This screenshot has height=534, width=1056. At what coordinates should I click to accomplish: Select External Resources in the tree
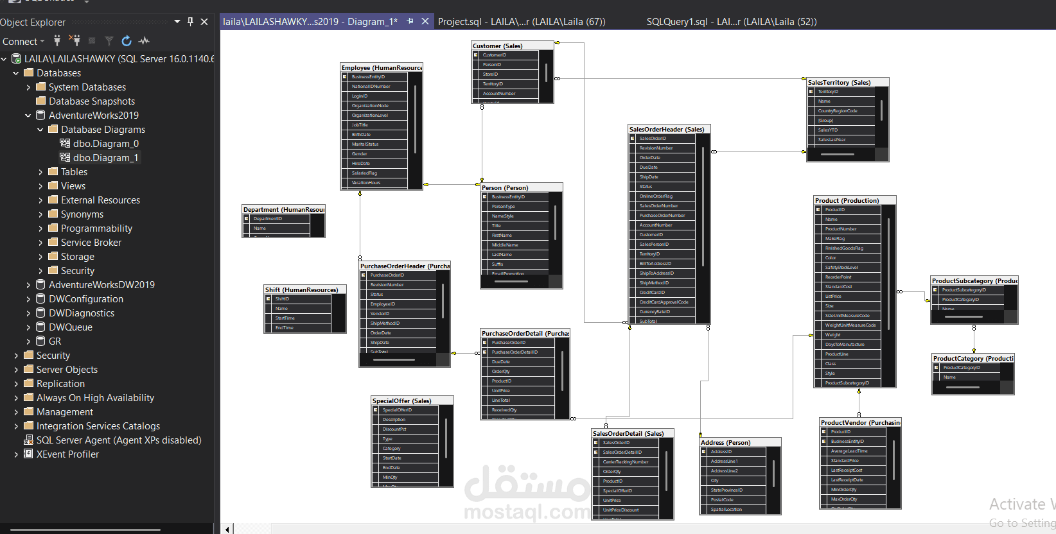[100, 200]
